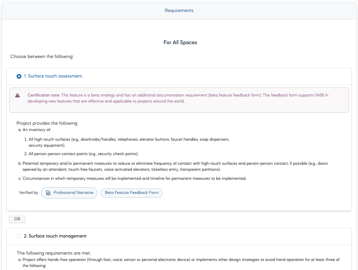Click the 'For All Spaces' heading

pos(180,42)
